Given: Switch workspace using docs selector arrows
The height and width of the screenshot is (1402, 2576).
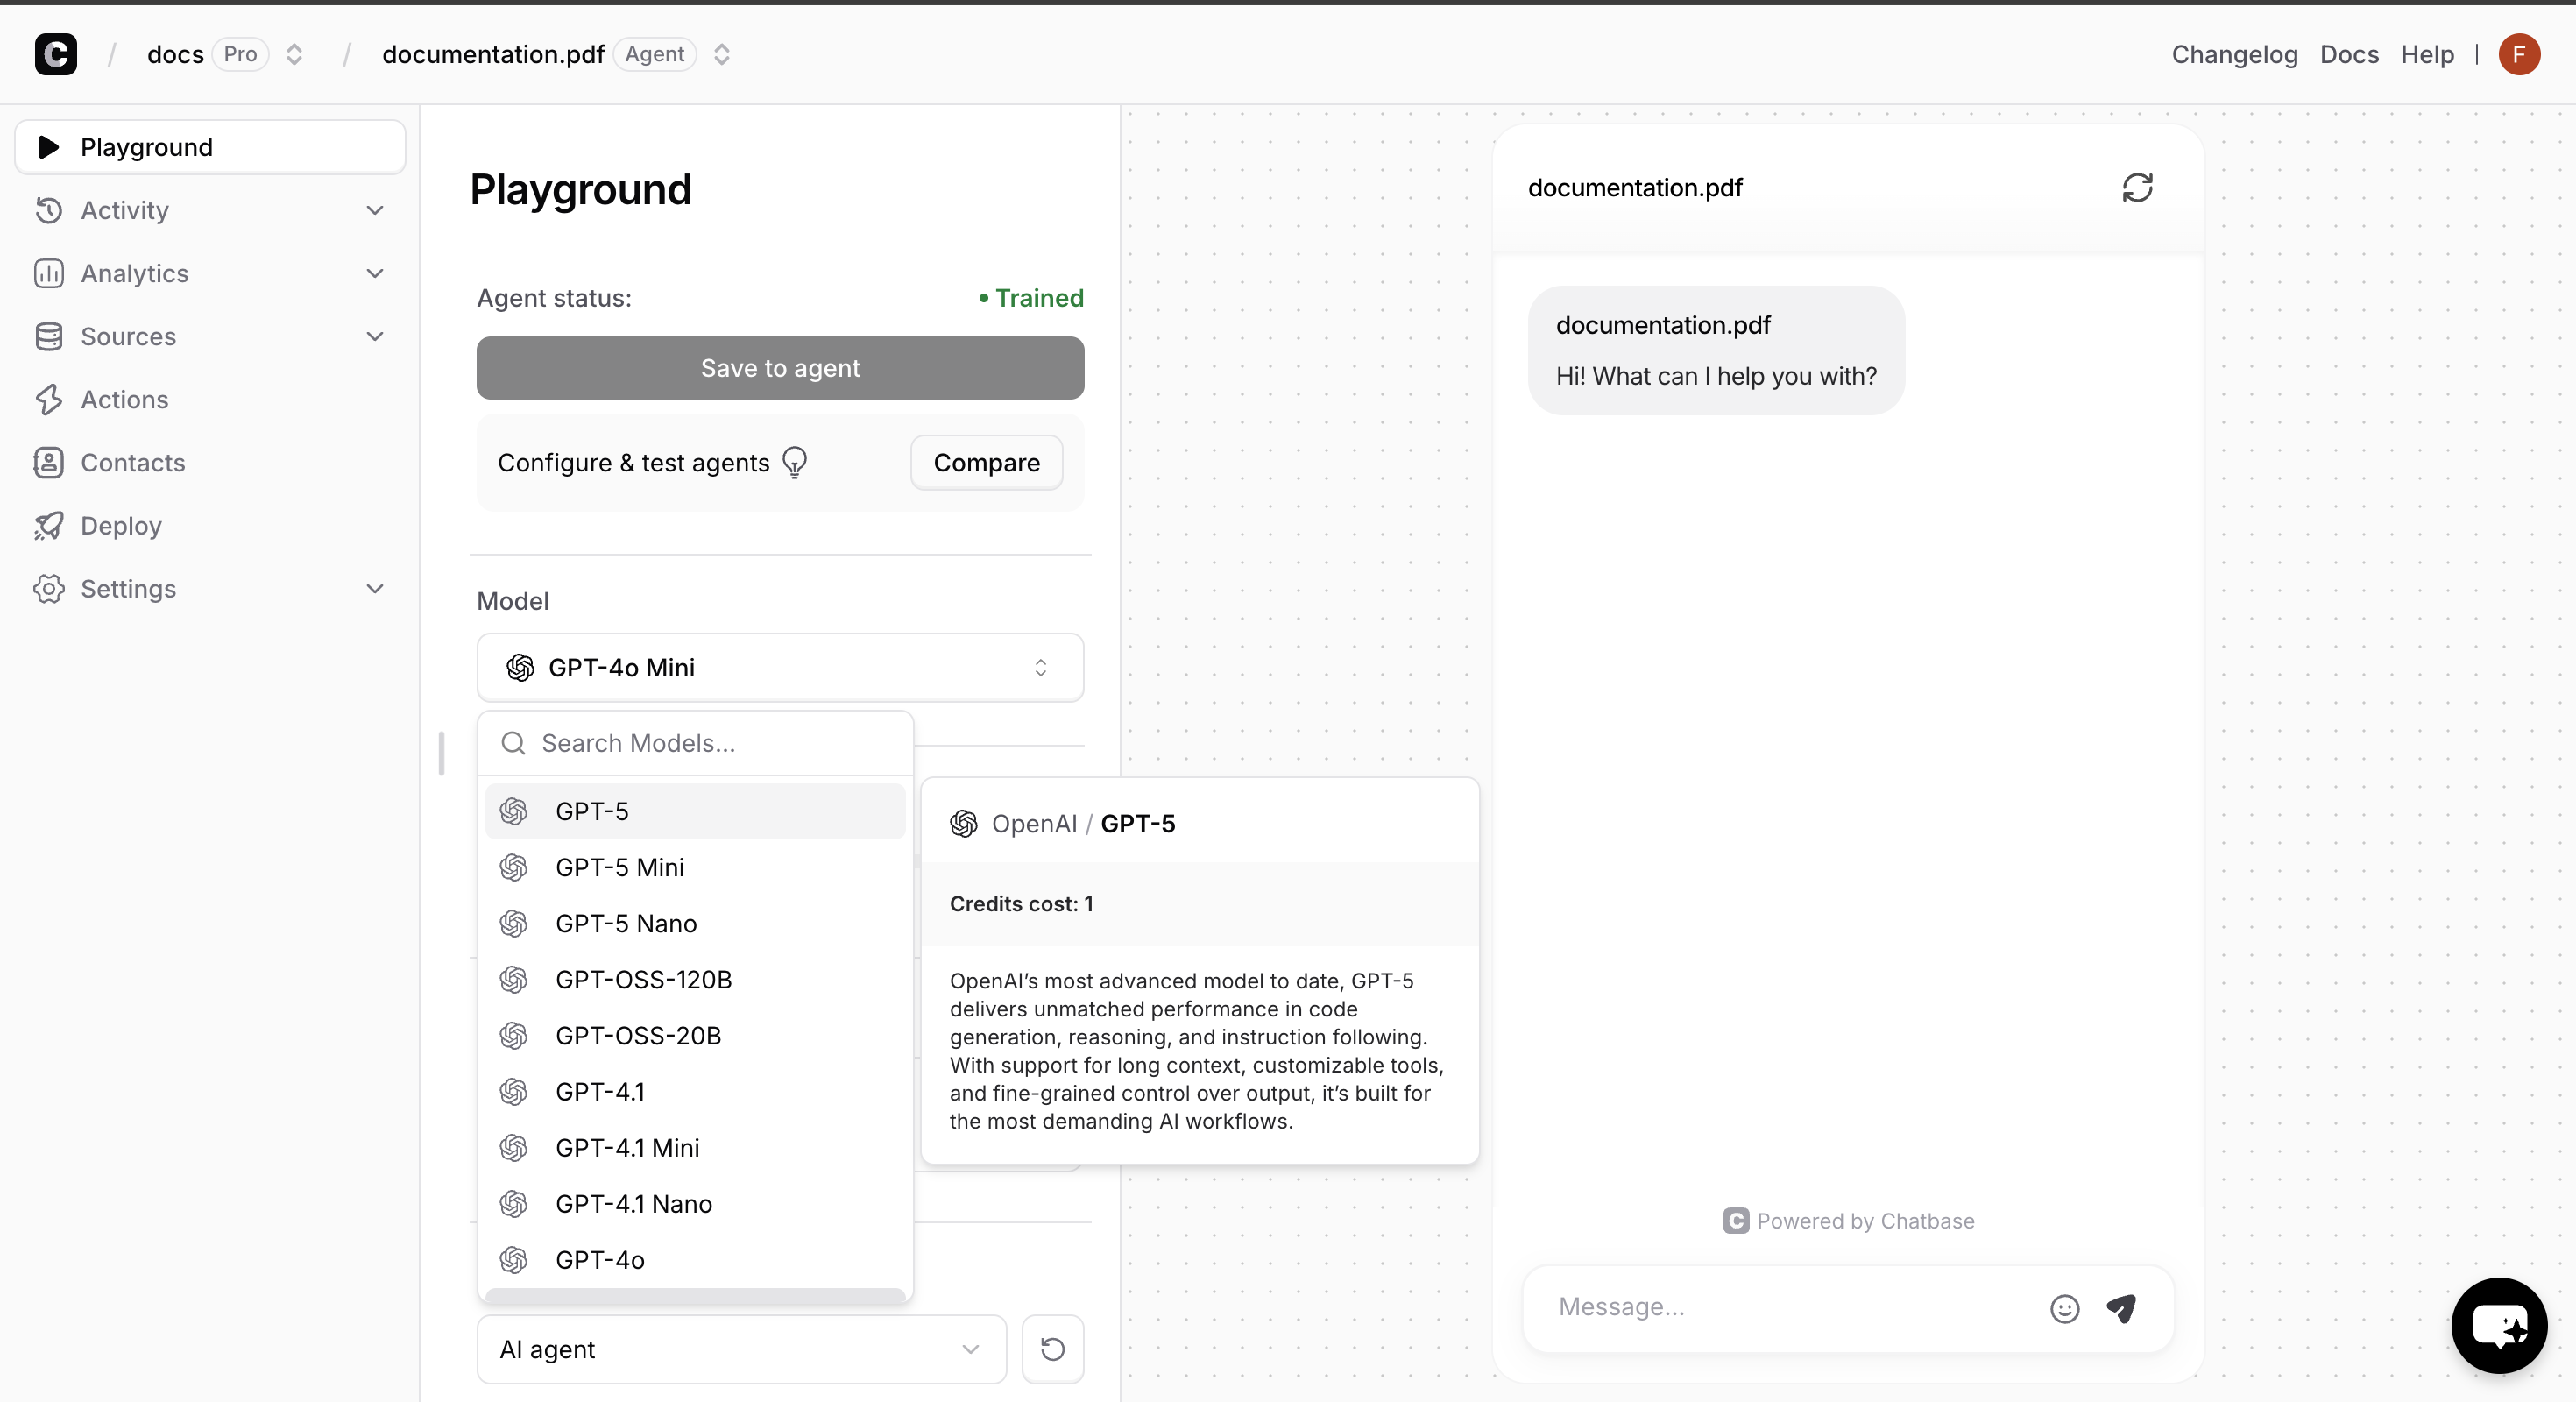Looking at the screenshot, I should coord(294,54).
